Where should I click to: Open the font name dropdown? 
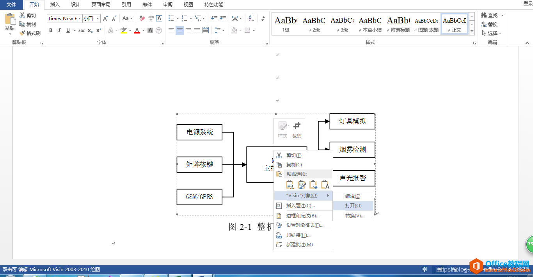tap(80, 18)
